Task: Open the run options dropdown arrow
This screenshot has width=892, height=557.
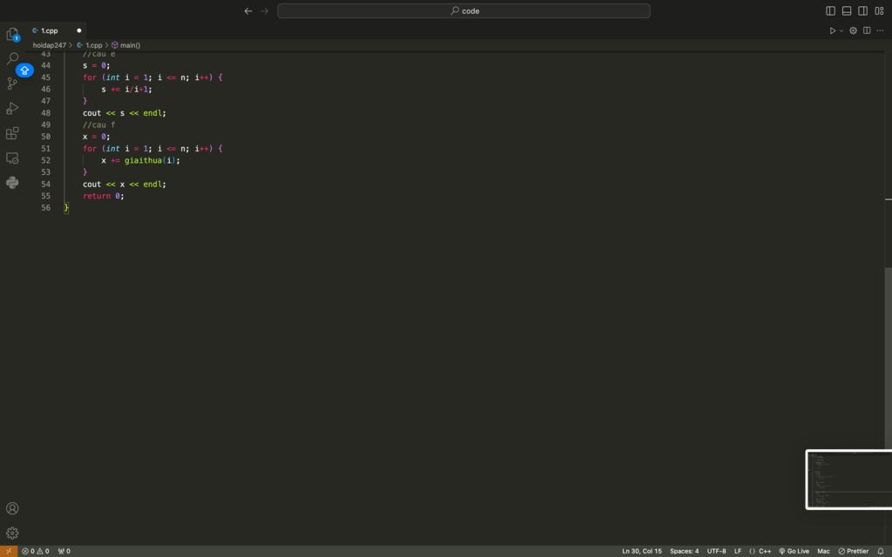Action: (x=841, y=30)
